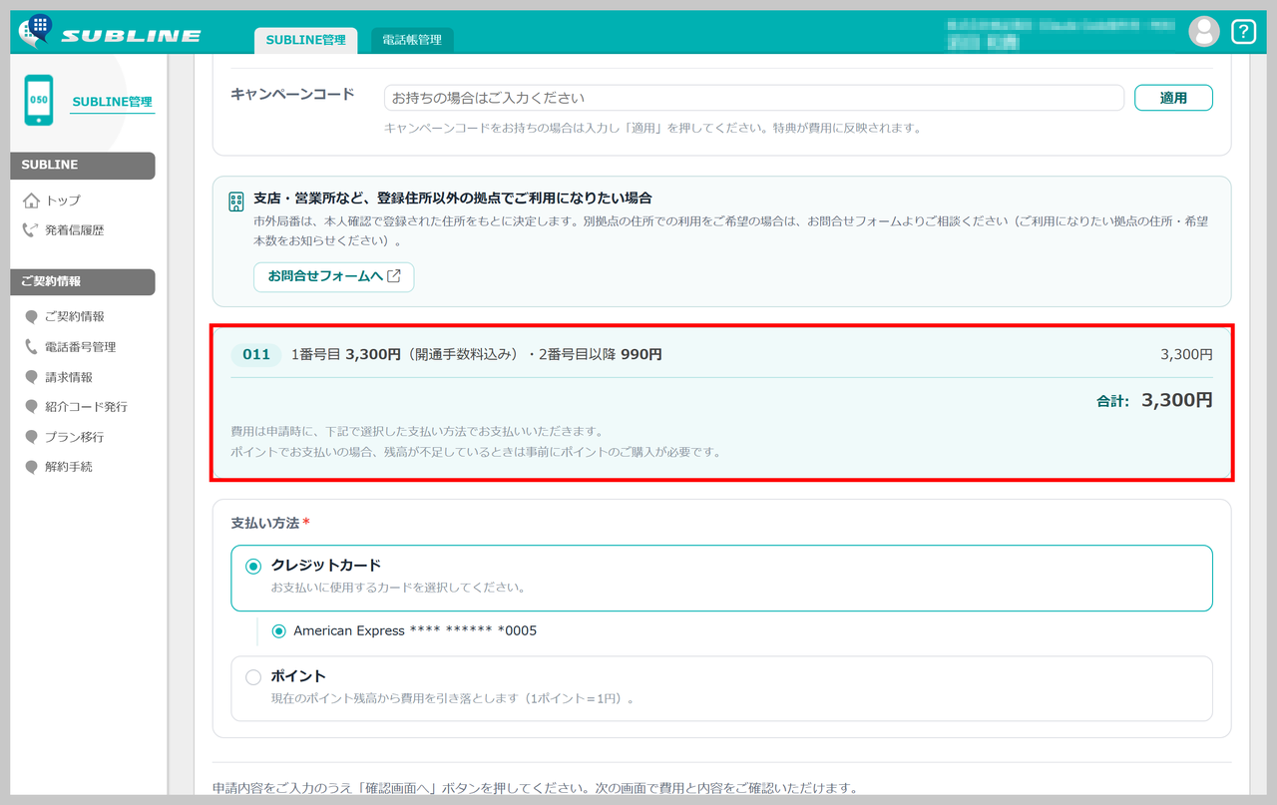Image resolution: width=1277 pixels, height=805 pixels.
Task: Open 発着信履歴 in the sidebar
Action: [x=75, y=230]
